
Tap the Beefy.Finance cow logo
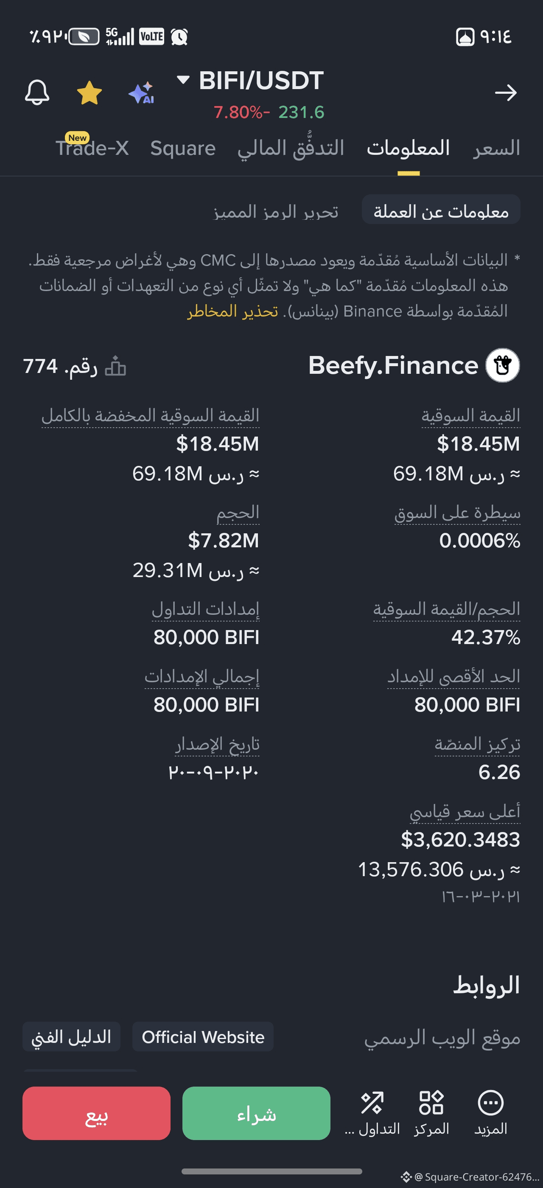tap(502, 365)
